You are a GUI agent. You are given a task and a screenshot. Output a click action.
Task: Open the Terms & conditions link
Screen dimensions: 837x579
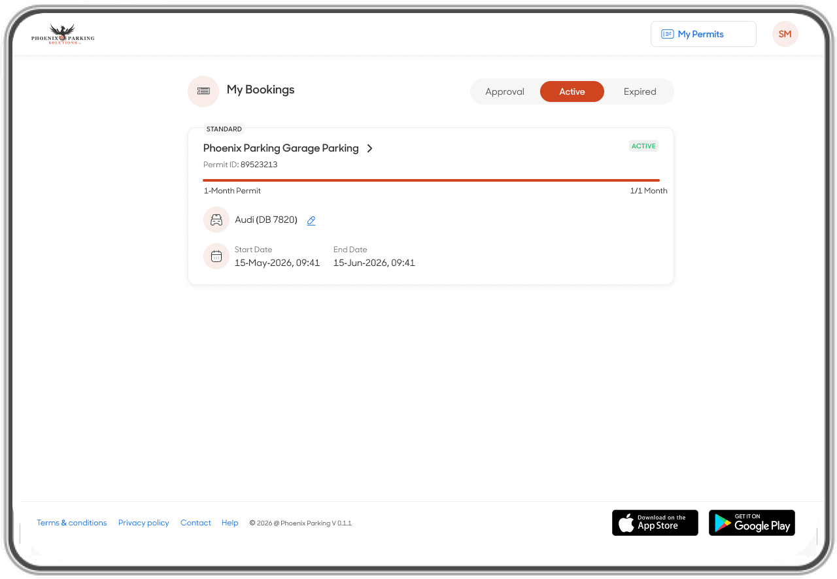72,523
